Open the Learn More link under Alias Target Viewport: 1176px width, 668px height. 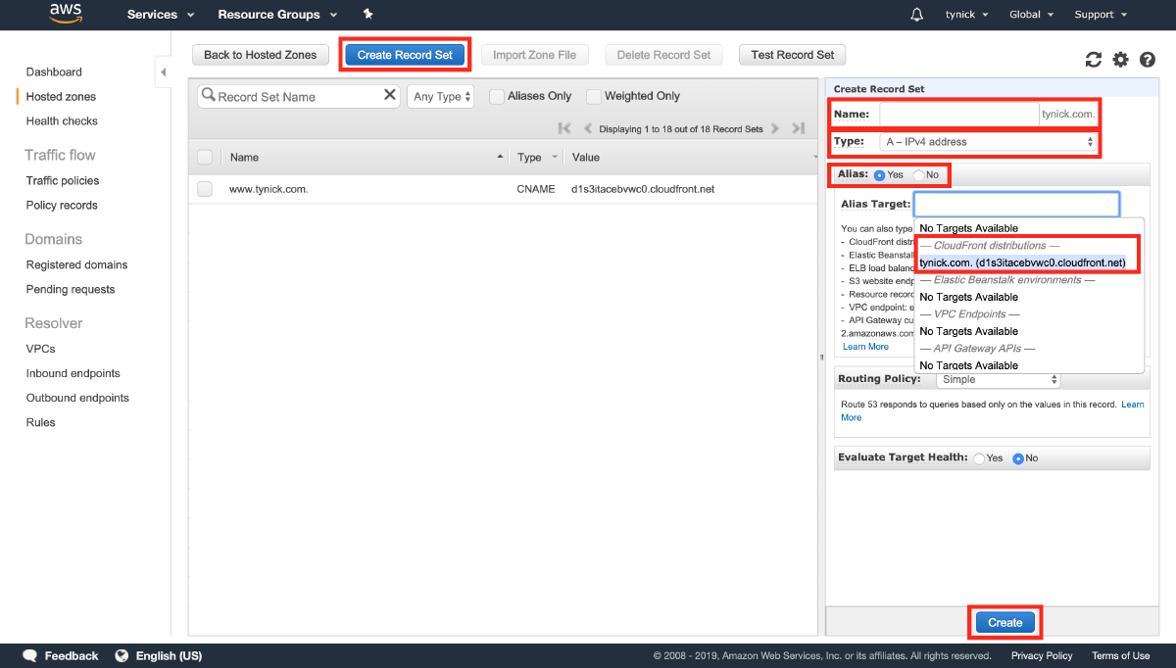tap(865, 347)
